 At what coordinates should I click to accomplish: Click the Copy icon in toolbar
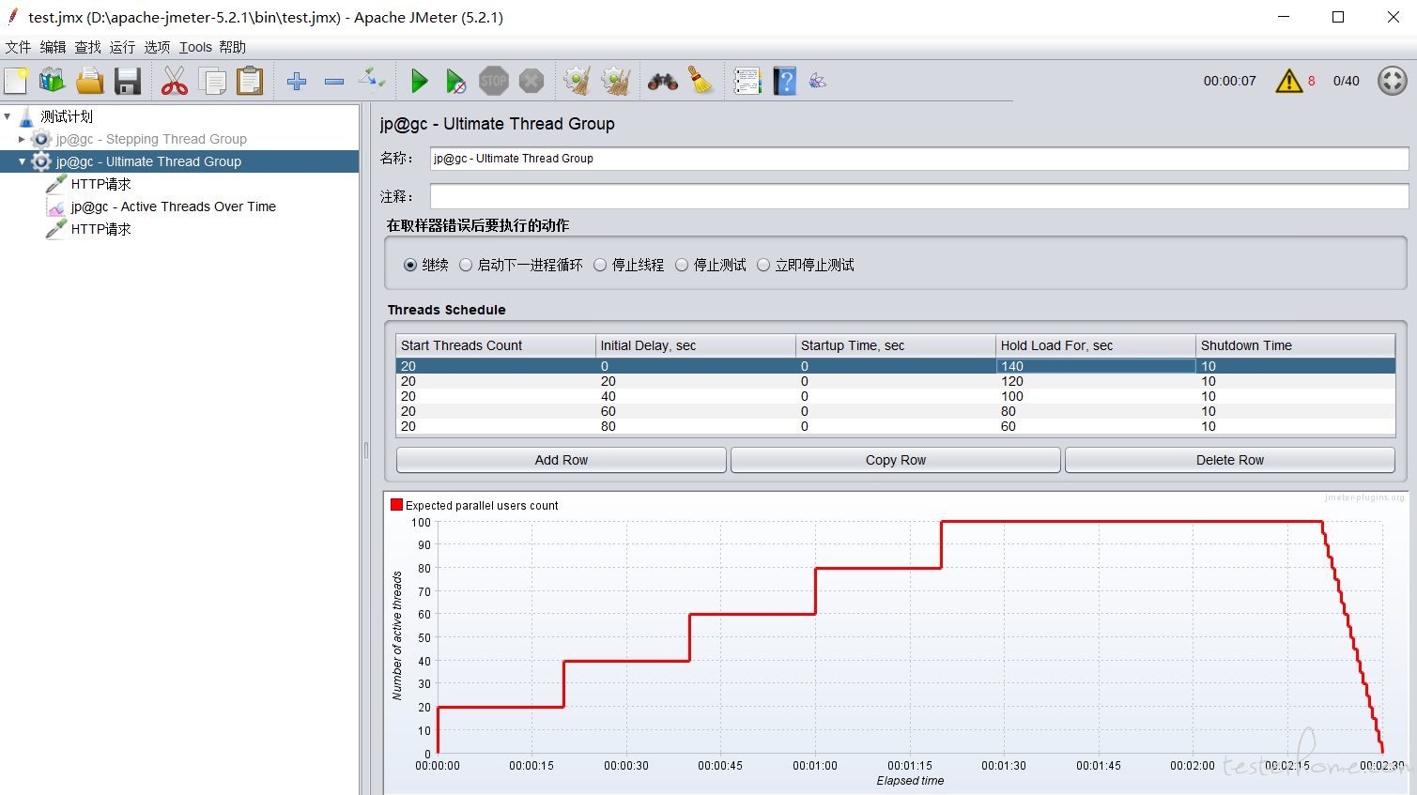coord(212,82)
